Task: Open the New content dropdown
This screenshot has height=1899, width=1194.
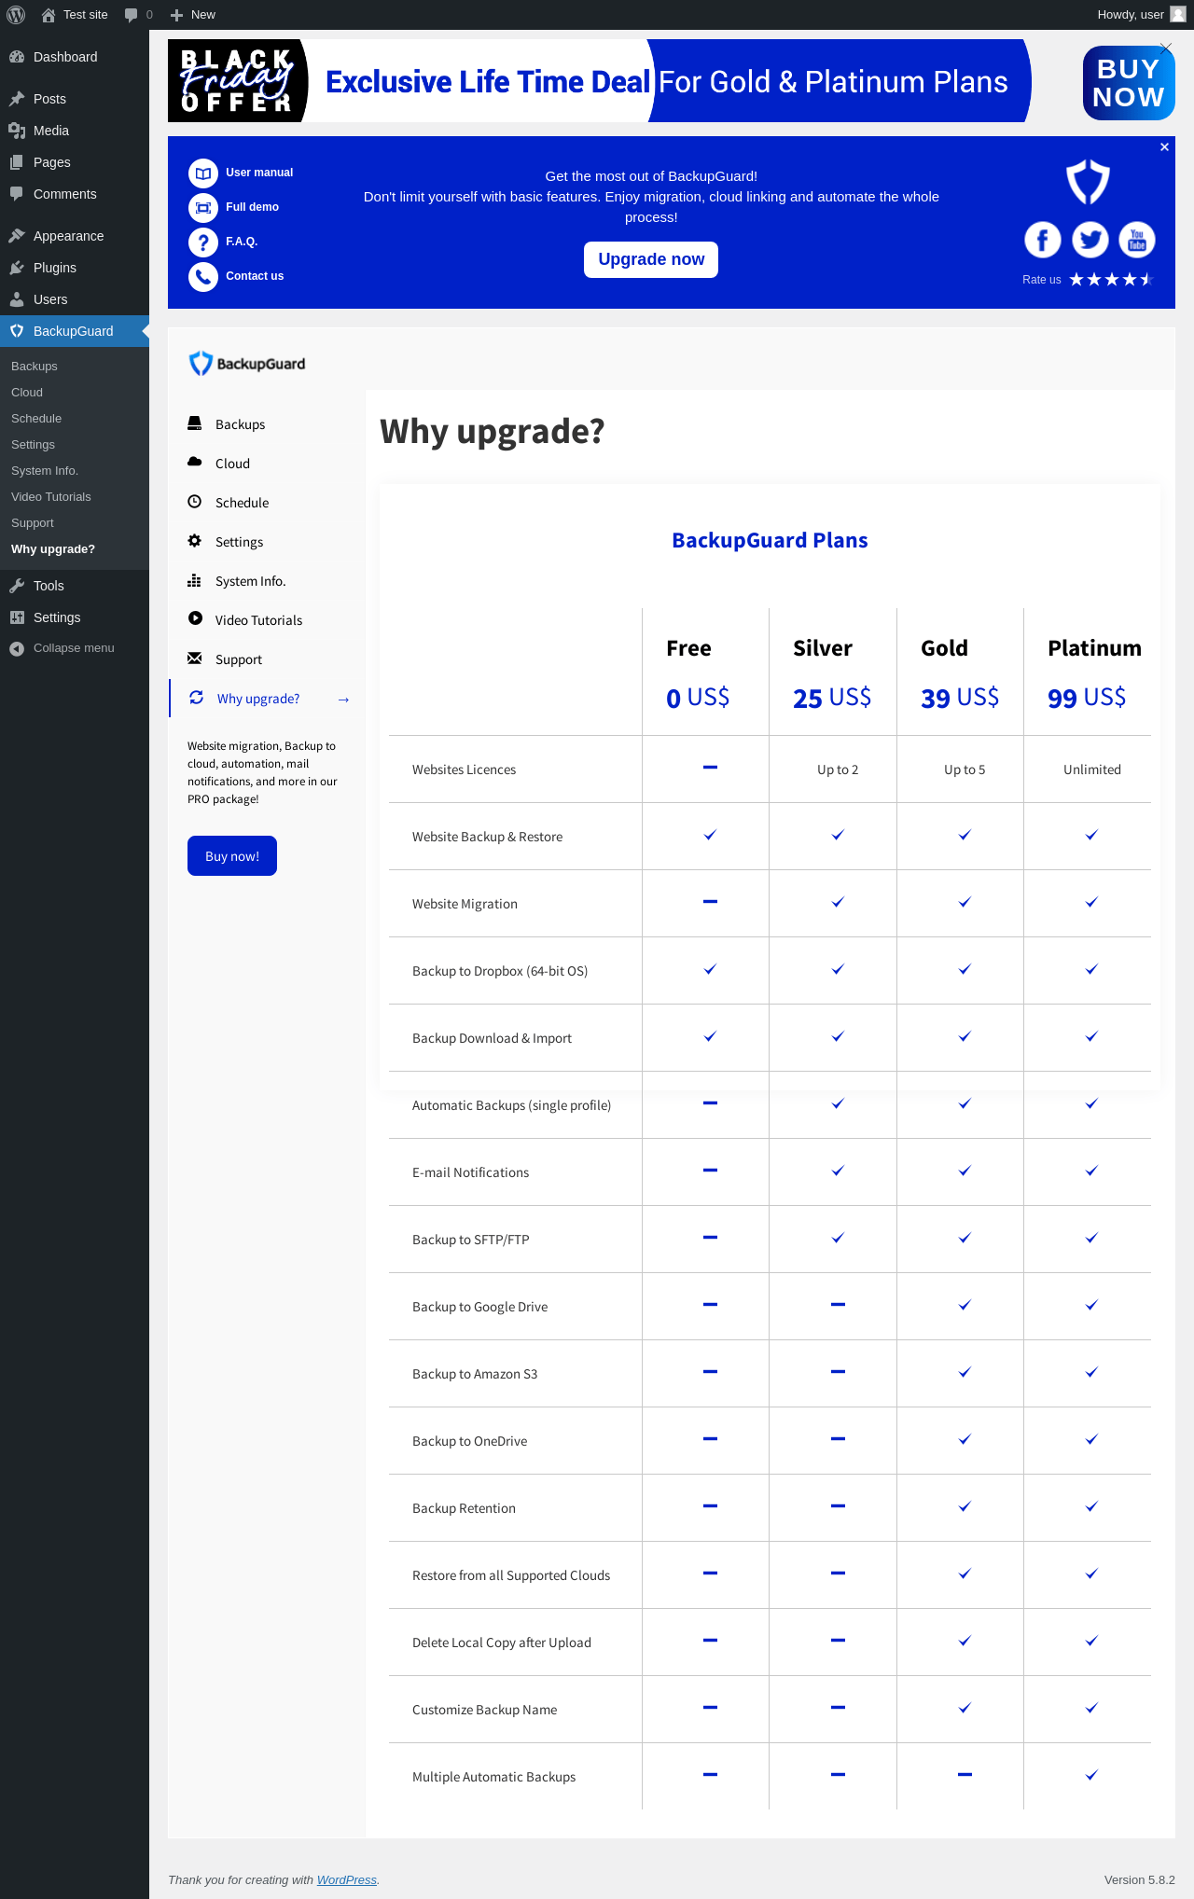Action: click(193, 15)
